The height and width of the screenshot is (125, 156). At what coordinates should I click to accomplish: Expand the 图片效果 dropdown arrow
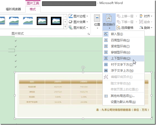[87, 22]
